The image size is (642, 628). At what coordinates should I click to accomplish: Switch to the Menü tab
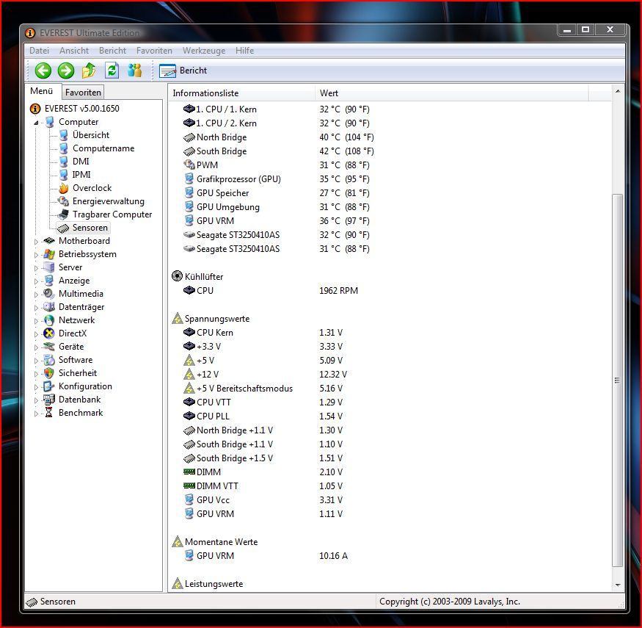tap(41, 91)
